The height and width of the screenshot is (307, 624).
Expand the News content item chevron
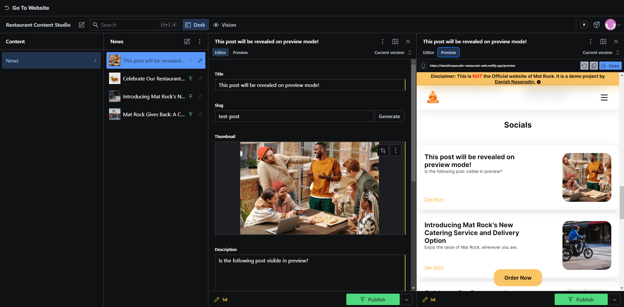[95, 61]
